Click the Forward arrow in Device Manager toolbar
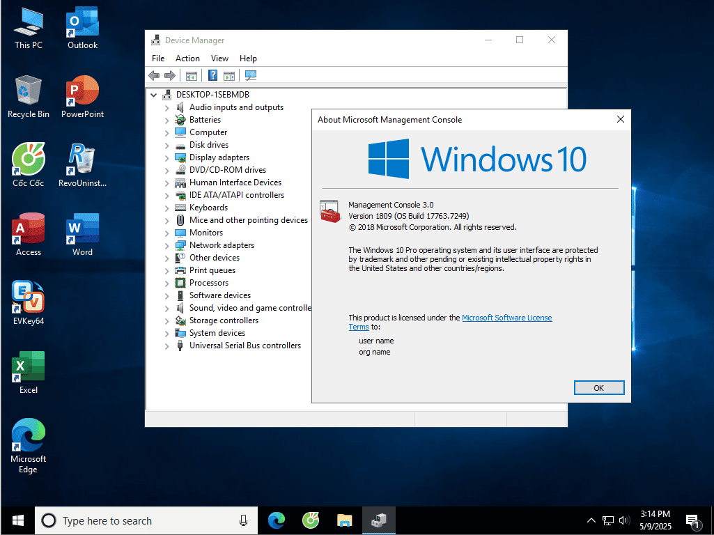 [170, 76]
